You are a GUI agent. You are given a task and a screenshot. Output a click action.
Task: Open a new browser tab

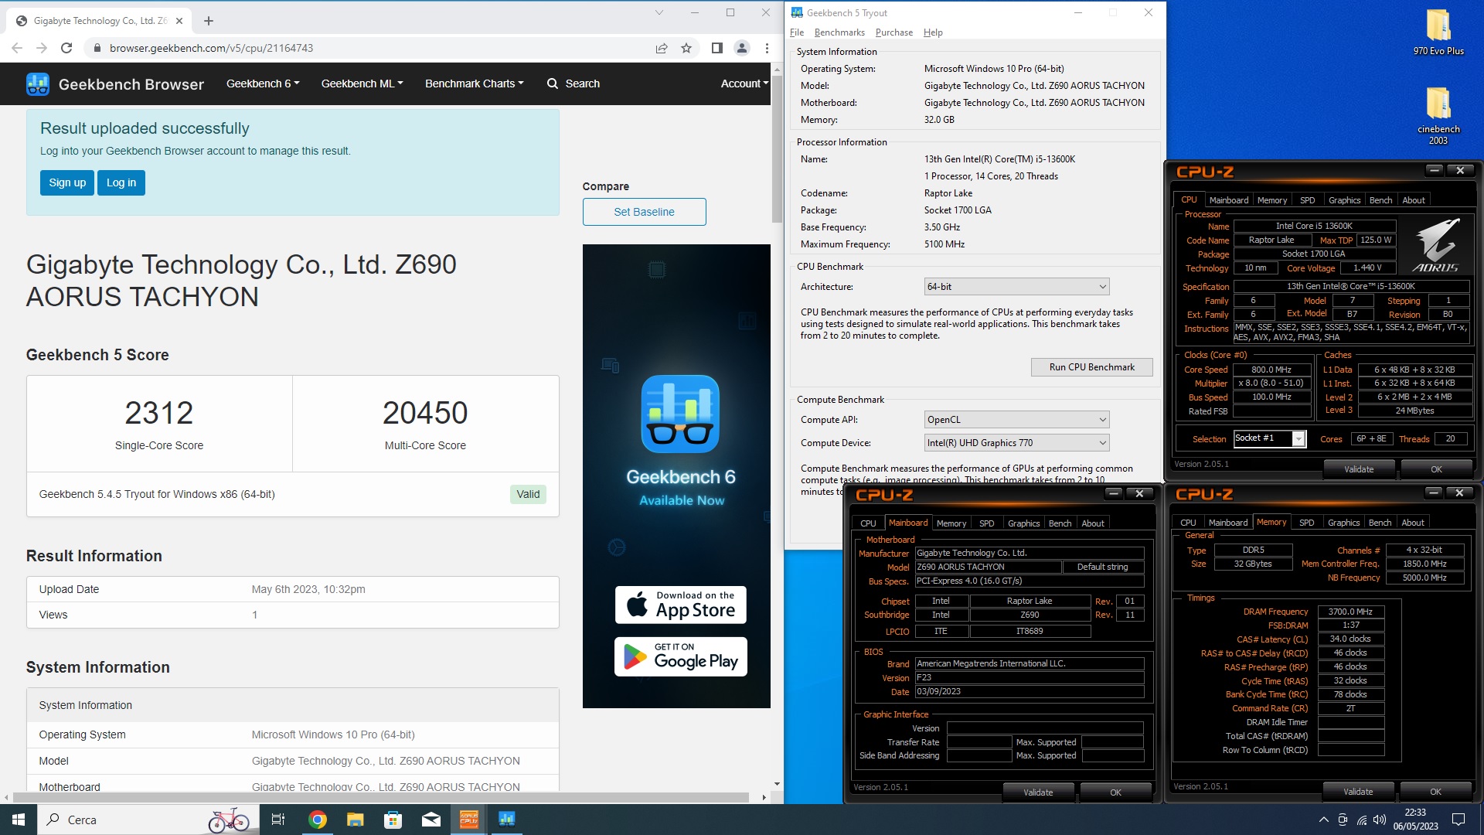pos(209,21)
